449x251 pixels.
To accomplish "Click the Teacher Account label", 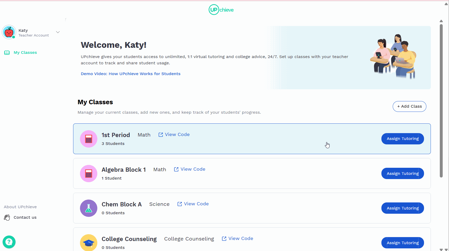I will pos(34,35).
